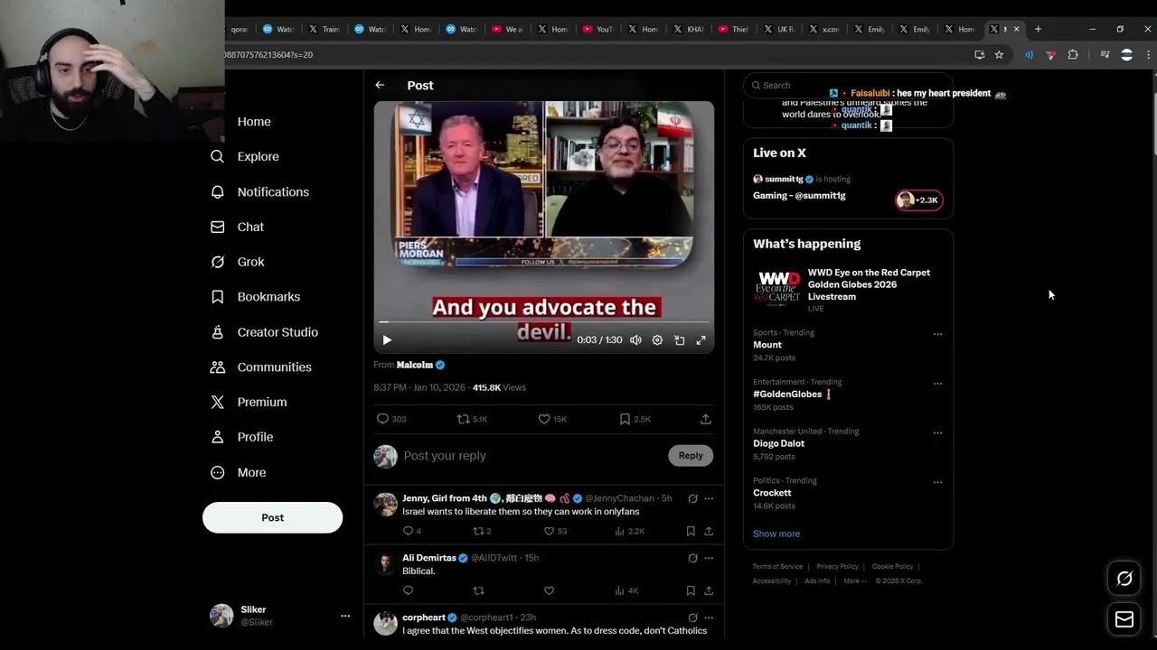Reply icon with 303 replies
Image resolution: width=1157 pixels, height=650 pixels.
[x=391, y=419]
